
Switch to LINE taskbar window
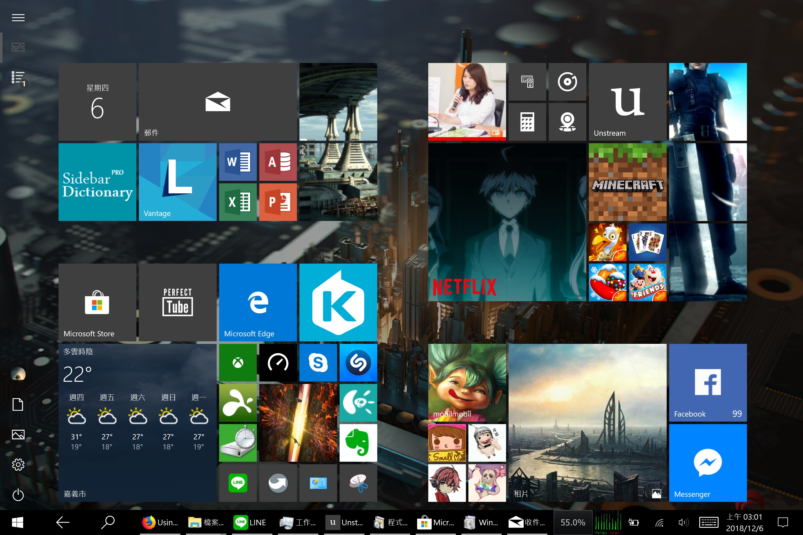(x=252, y=522)
